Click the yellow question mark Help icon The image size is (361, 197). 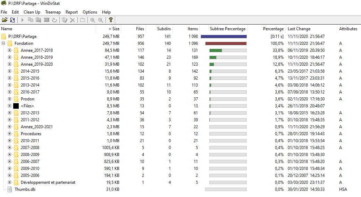pos(111,20)
